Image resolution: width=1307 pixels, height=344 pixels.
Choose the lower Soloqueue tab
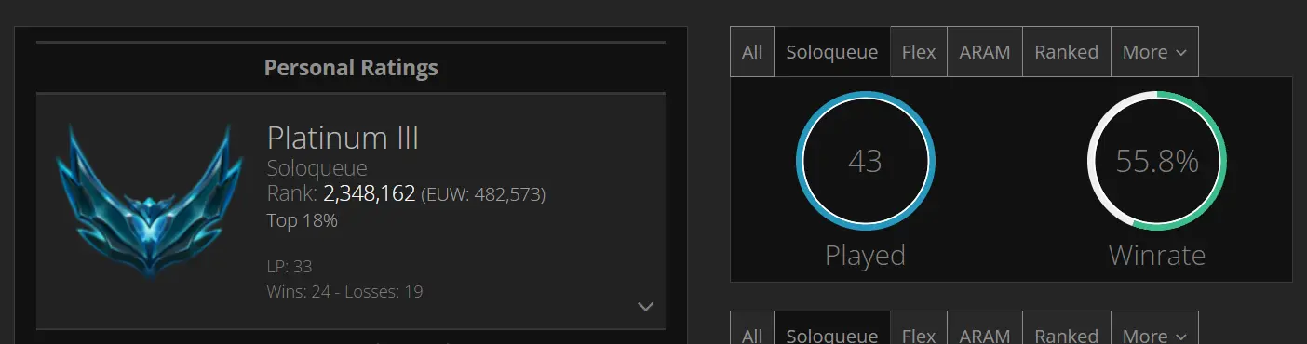coord(832,332)
